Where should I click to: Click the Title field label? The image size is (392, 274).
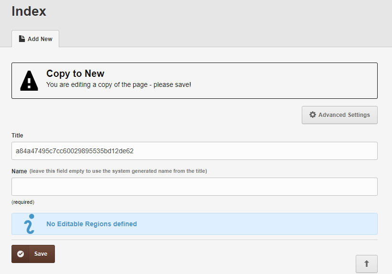point(17,136)
